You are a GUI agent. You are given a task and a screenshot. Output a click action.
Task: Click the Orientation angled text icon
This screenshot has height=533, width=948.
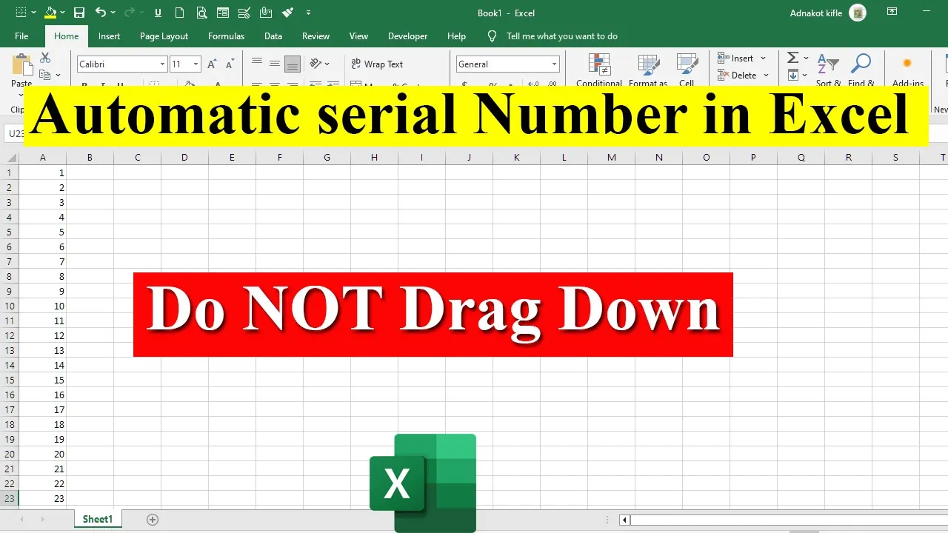316,64
